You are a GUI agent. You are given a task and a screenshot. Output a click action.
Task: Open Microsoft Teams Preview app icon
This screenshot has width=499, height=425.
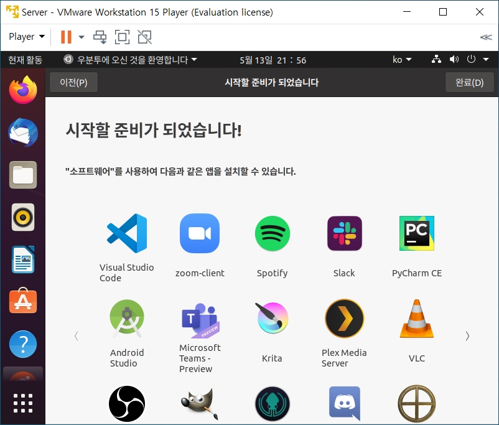(200, 320)
